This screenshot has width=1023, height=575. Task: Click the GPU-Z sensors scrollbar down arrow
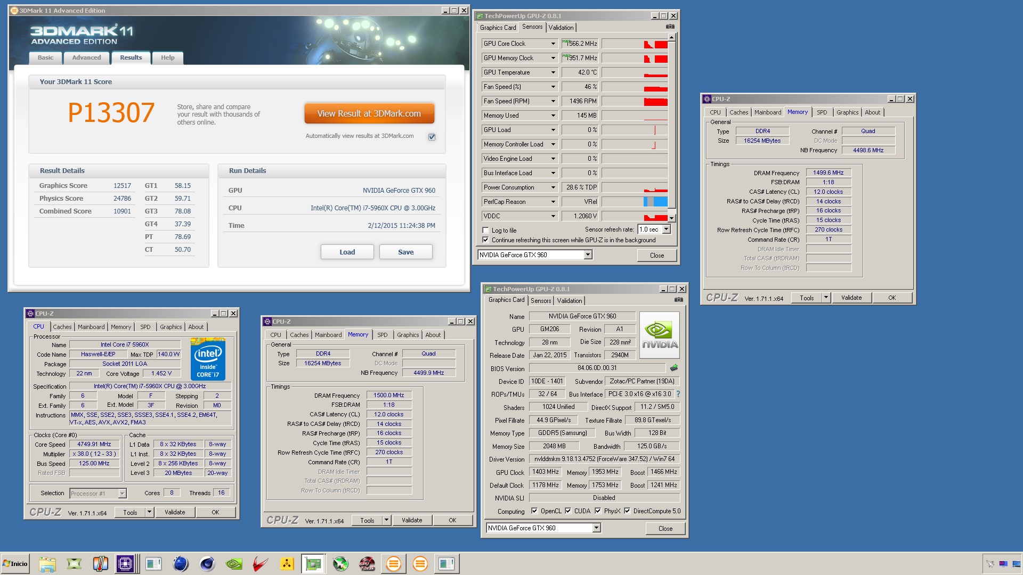[672, 218]
